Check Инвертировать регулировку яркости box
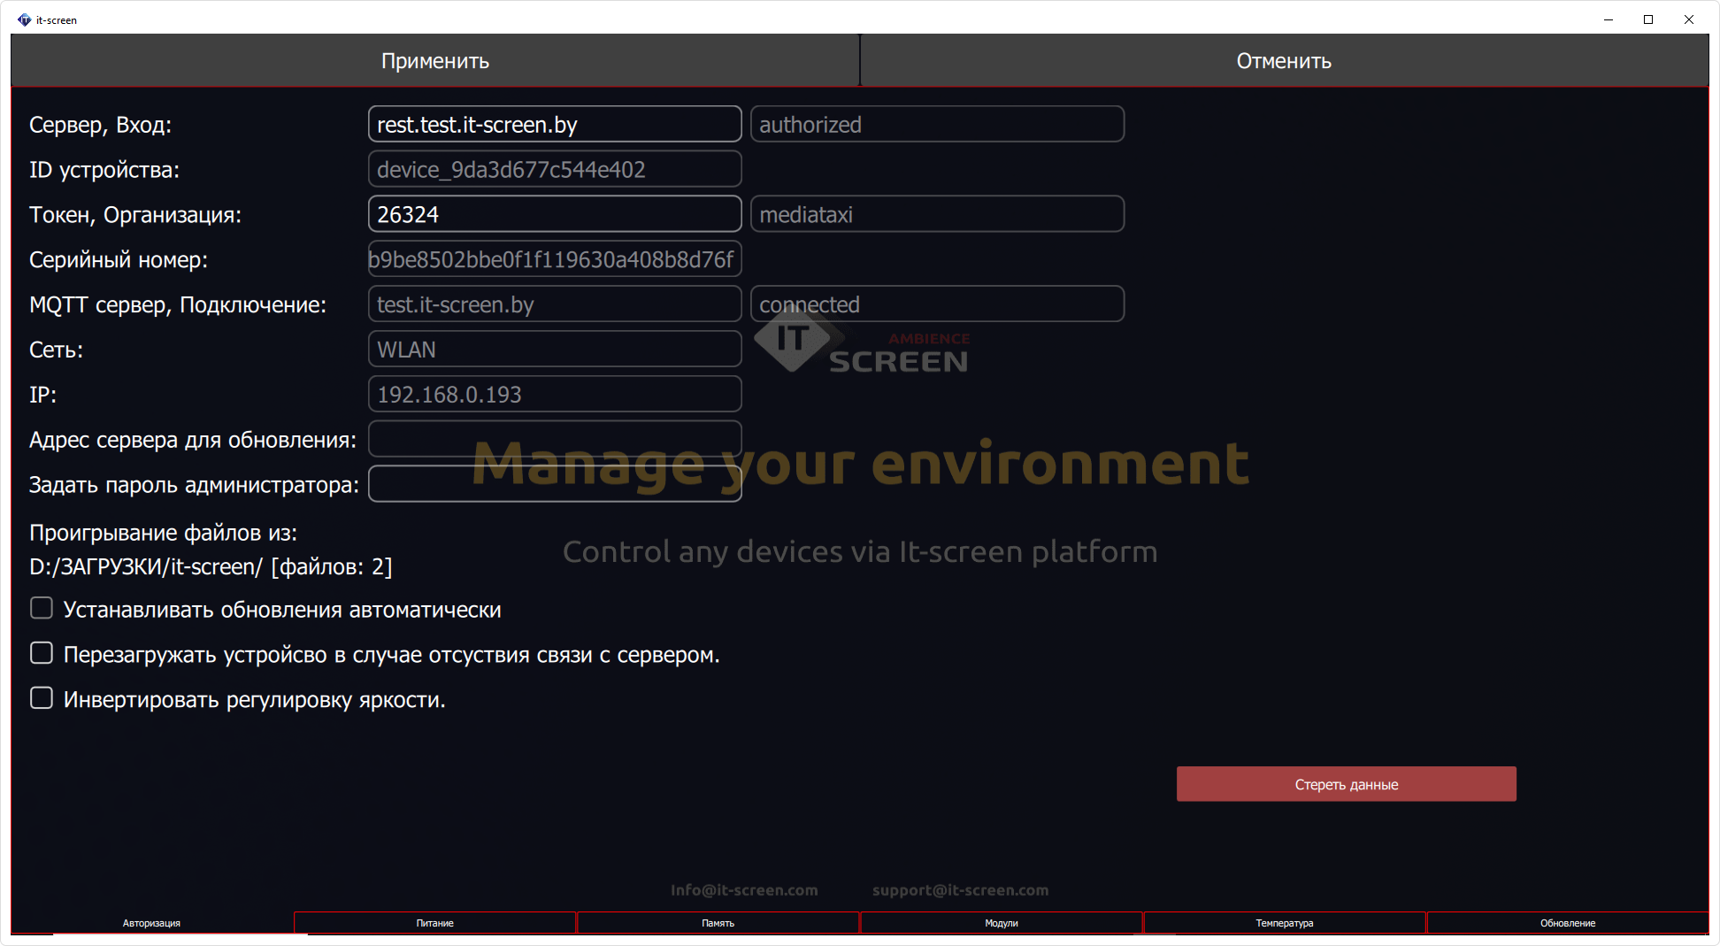The width and height of the screenshot is (1720, 946). (42, 699)
